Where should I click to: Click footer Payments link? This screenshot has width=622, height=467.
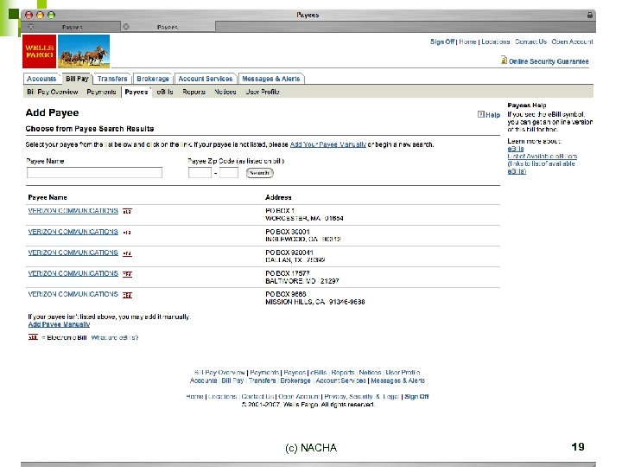264,373
